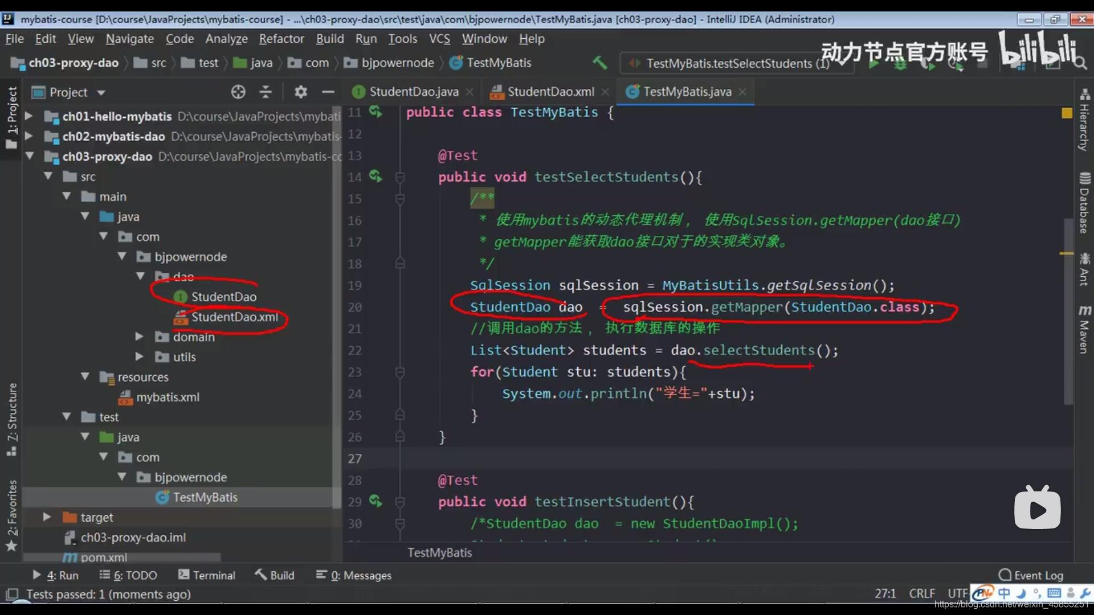The height and width of the screenshot is (615, 1094).
Task: Select mybatis.xml in resources
Action: coord(159,397)
